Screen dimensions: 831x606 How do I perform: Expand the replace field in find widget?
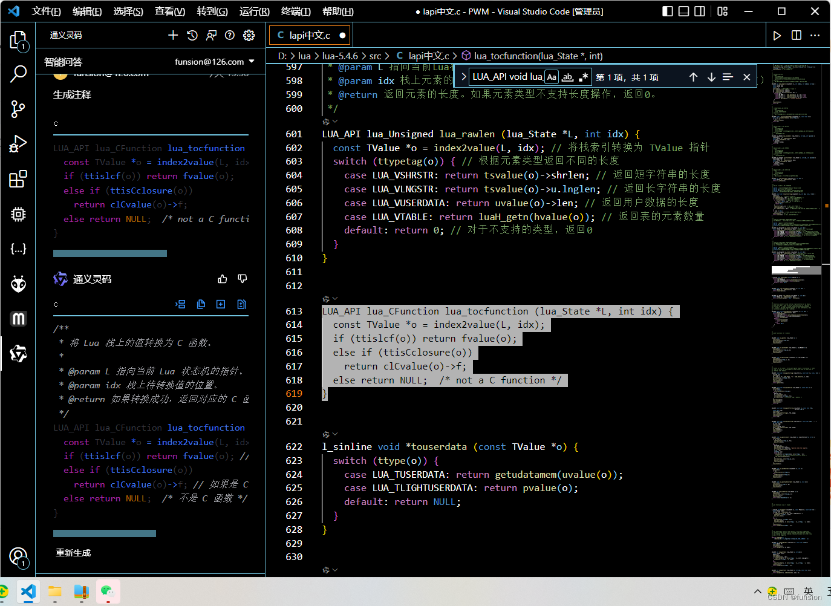tap(463, 77)
